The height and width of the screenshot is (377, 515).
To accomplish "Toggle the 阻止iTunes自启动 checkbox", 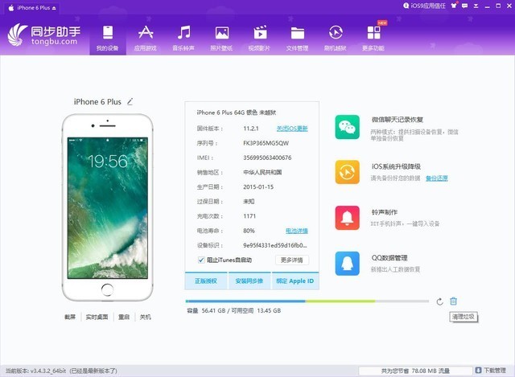I will pos(201,260).
